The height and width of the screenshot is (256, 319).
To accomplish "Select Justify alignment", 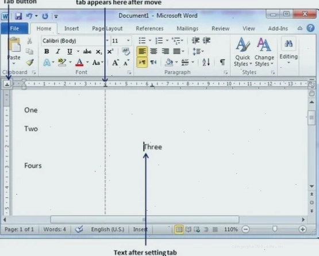I will pyautogui.click(x=177, y=52).
